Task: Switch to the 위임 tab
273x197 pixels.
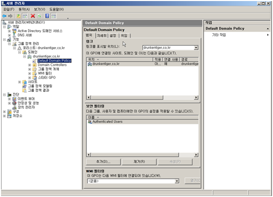Action: click(x=124, y=36)
